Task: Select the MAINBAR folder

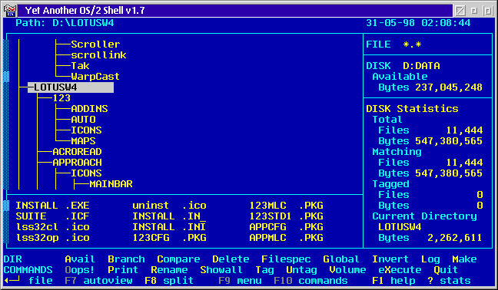Action: tap(111, 184)
